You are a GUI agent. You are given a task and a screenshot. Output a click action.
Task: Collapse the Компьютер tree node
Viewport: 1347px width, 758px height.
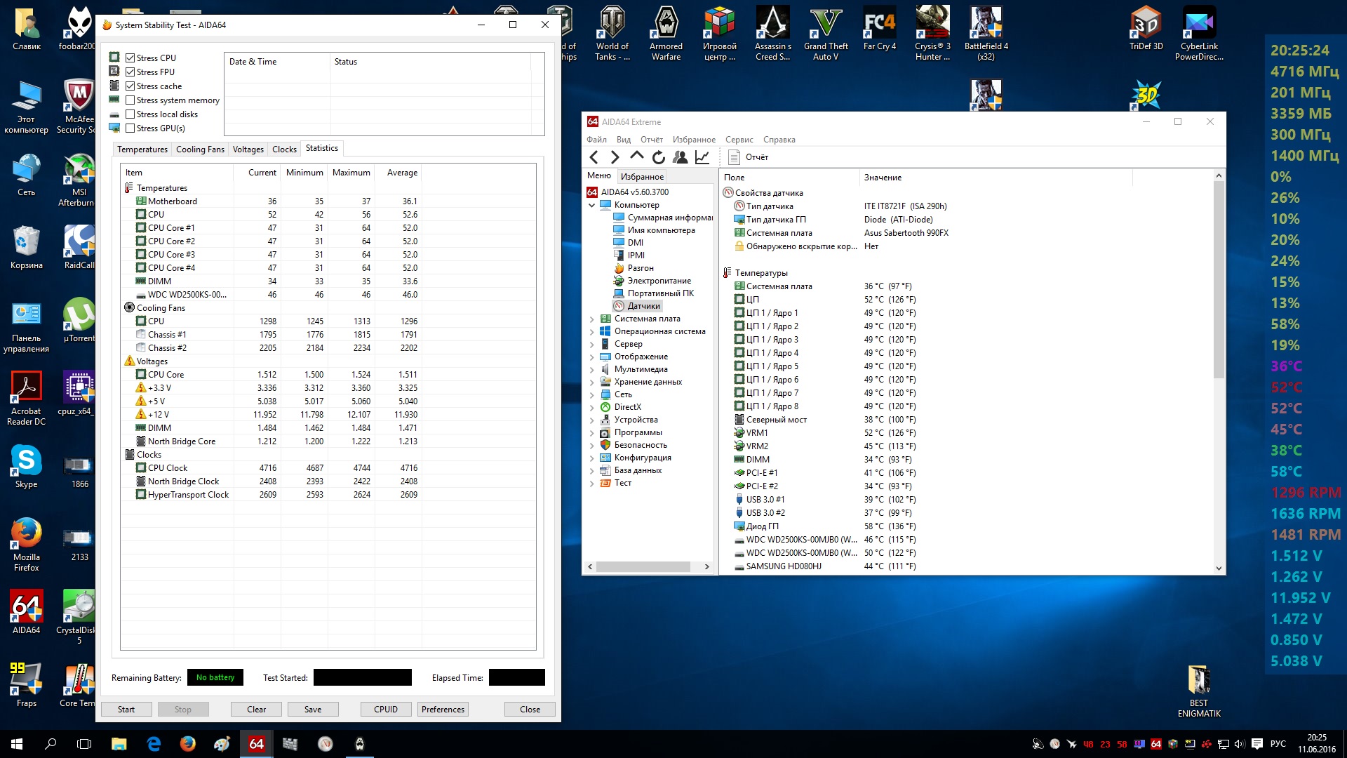591,205
